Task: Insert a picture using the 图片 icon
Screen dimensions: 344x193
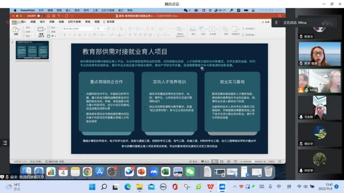Action: coord(193,30)
